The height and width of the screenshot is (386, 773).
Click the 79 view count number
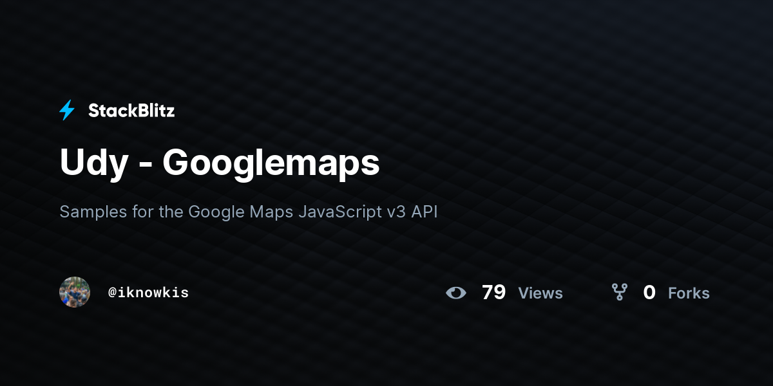pos(493,293)
